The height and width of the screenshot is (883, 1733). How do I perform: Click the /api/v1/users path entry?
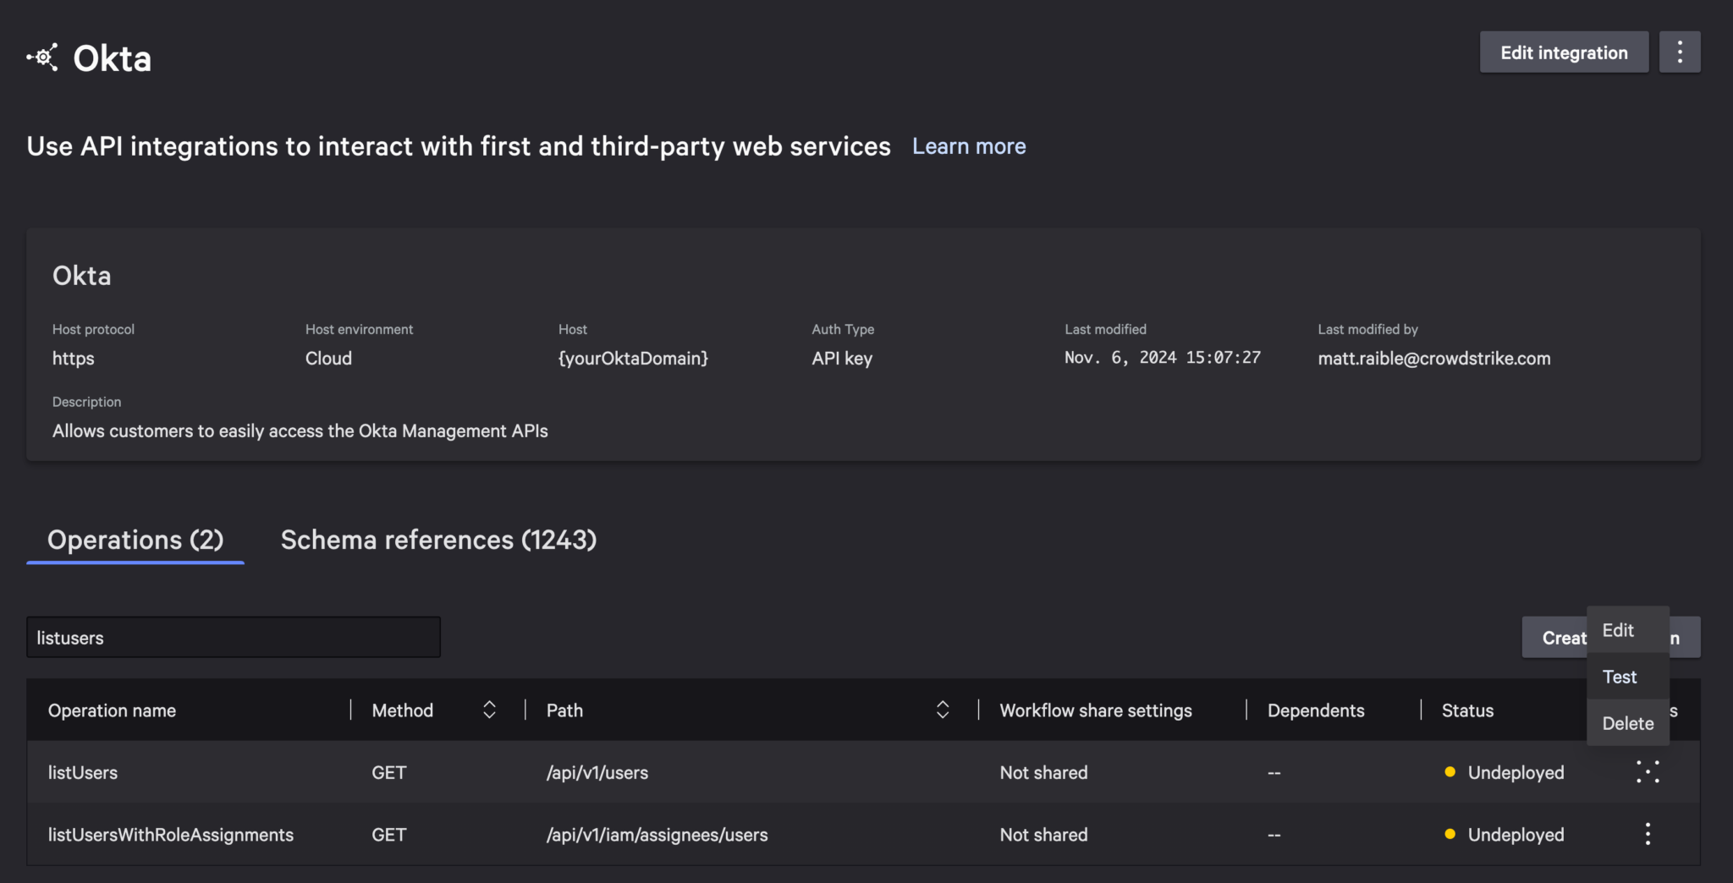pos(597,772)
